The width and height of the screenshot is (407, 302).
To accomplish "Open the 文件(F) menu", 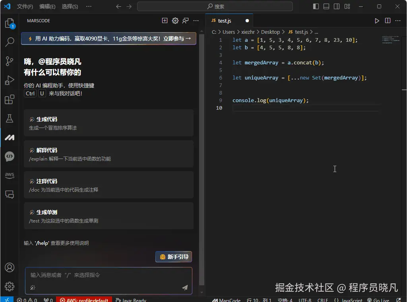I will (25, 6).
